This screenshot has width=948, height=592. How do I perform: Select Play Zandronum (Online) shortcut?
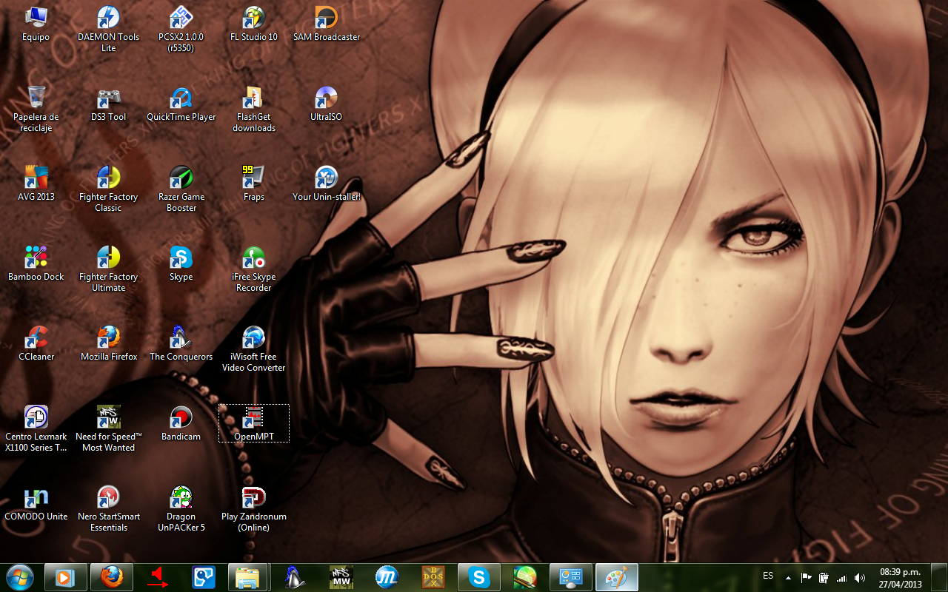[254, 508]
